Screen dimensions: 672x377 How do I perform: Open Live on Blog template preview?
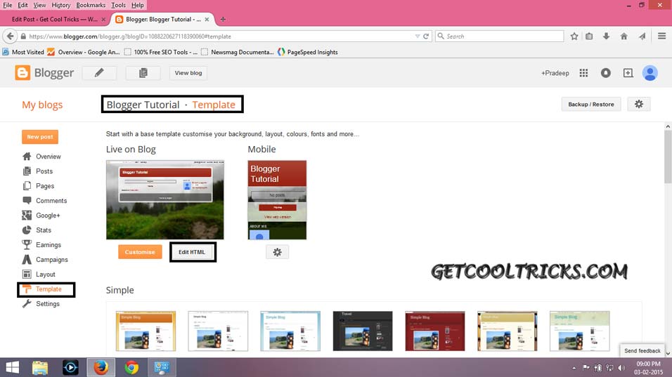pyautogui.click(x=165, y=200)
